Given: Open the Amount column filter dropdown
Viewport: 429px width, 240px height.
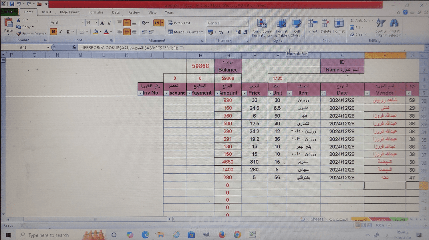Looking at the screenshot, I should coord(217,93).
